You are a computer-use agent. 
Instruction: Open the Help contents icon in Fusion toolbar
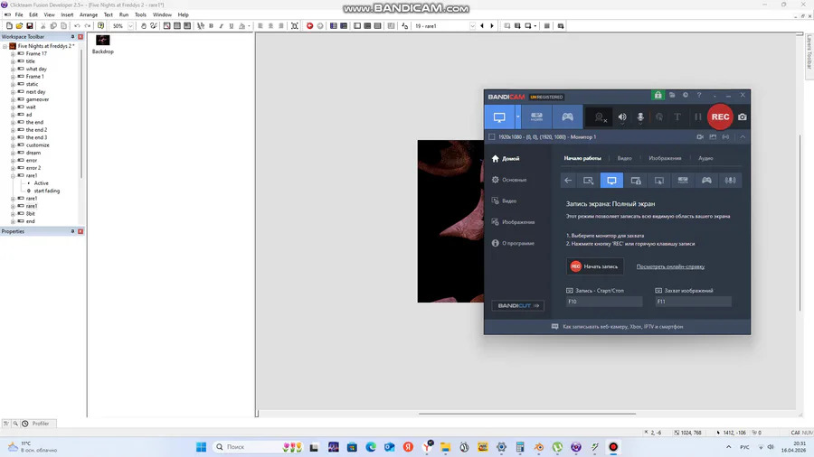coord(100,26)
